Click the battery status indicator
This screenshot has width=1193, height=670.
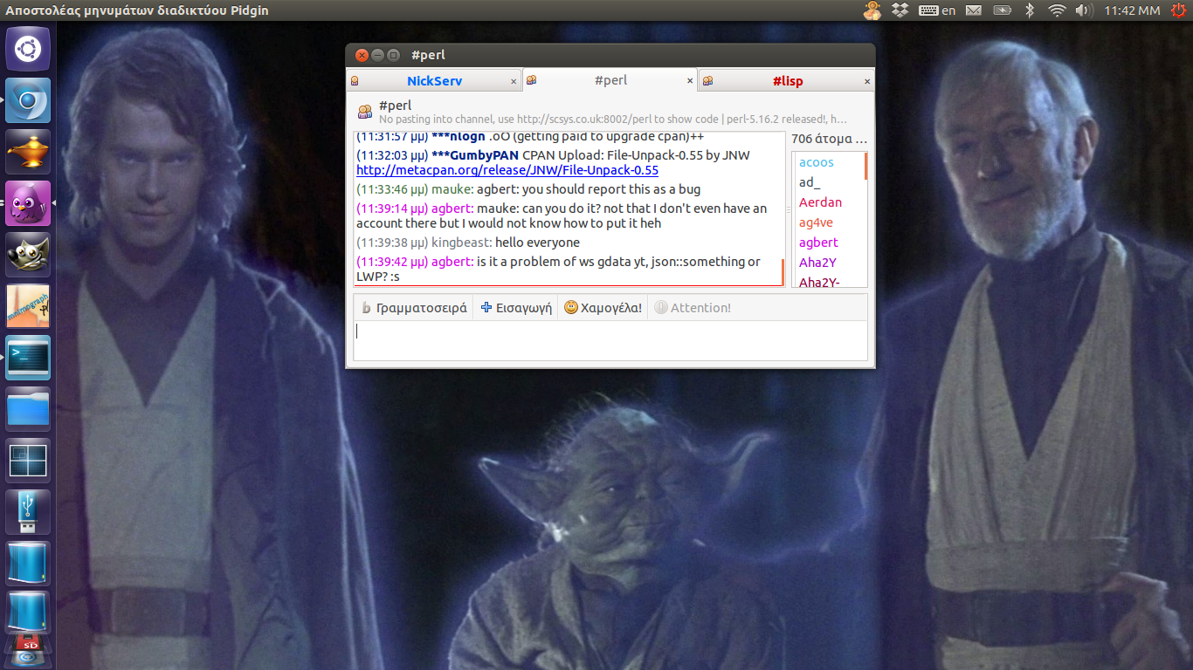click(1002, 10)
